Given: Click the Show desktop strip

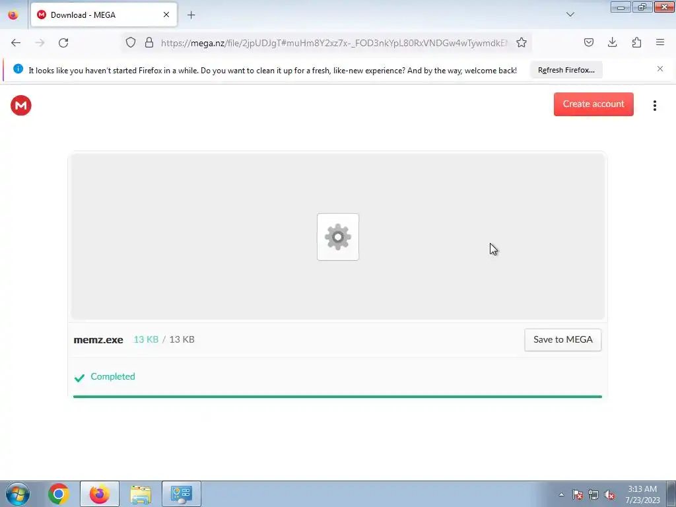Looking at the screenshot, I should [x=671, y=494].
